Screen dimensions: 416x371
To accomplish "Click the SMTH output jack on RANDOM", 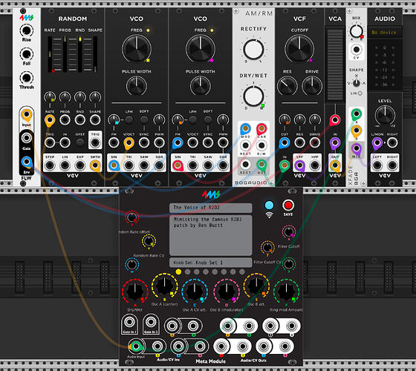I will [x=95, y=165].
